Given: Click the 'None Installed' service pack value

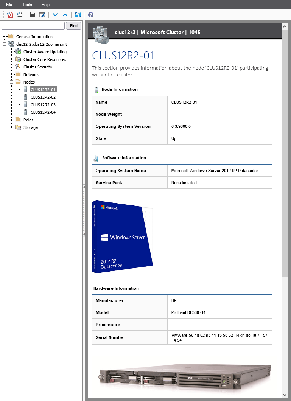Looking at the screenshot, I should pos(184,183).
